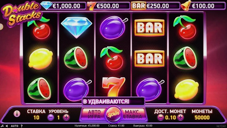The width and height of the screenshot is (227, 128).
Task: Click the plum symbol on reel three
Action: coord(113,28)
